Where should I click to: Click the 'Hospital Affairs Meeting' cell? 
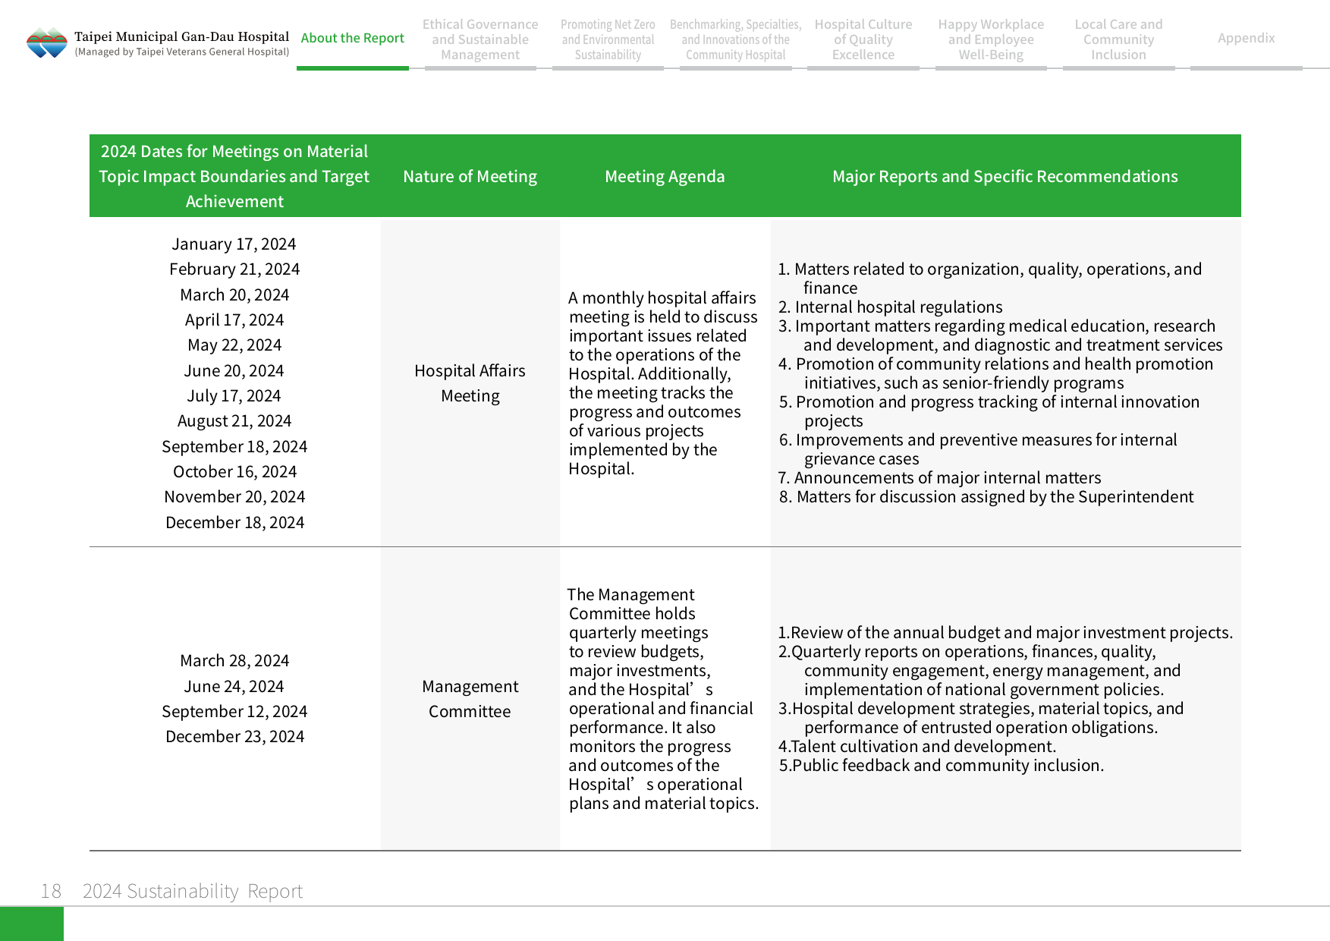point(470,383)
